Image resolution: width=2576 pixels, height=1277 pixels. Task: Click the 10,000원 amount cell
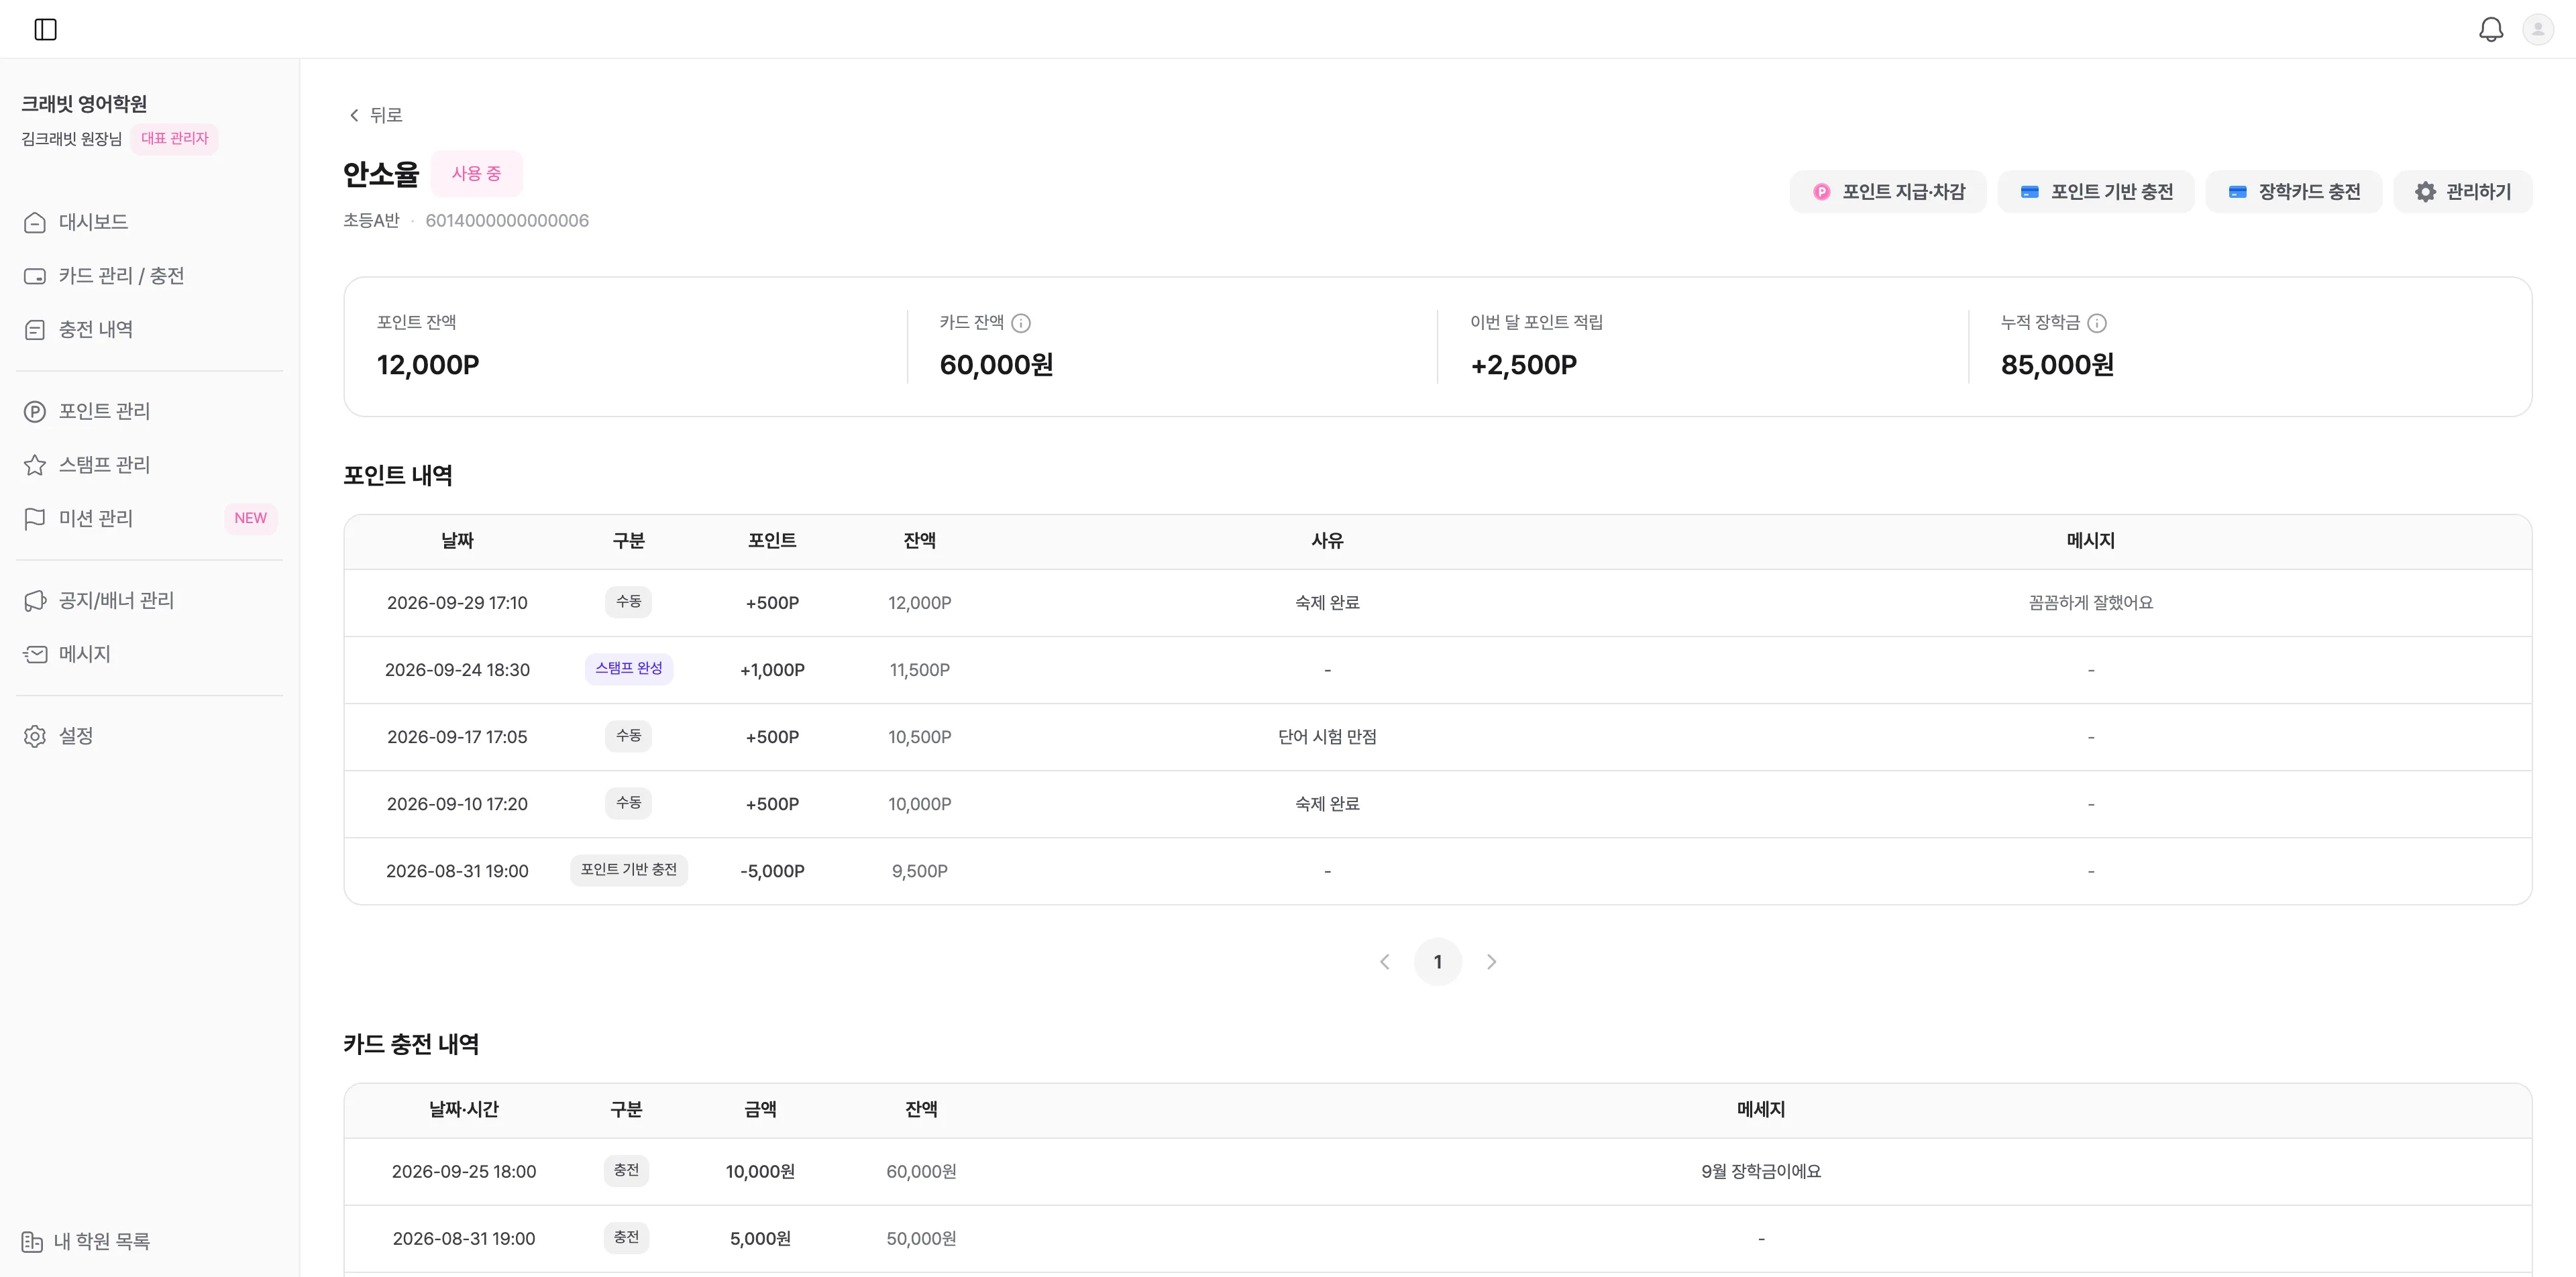760,1172
